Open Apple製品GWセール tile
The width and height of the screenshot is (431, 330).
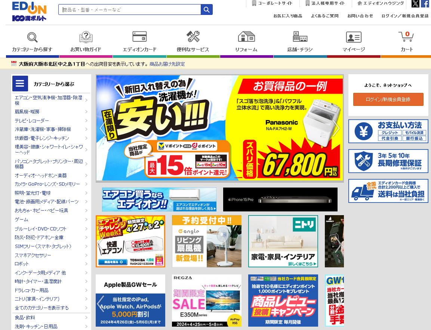(130, 301)
